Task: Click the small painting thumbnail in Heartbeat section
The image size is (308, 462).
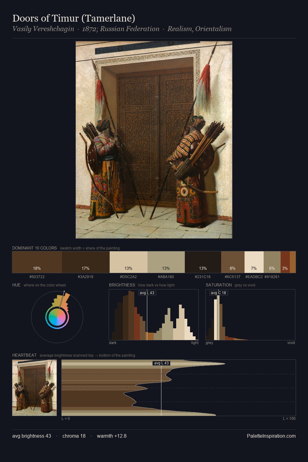Action: 34,388
